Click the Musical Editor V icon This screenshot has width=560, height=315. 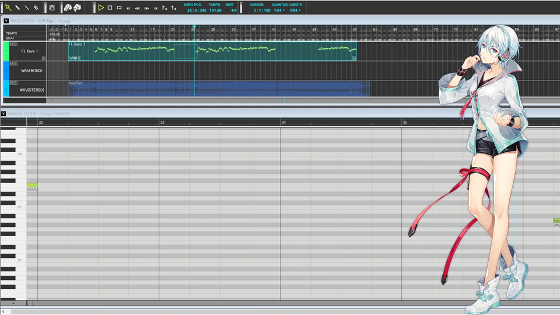pyautogui.click(x=3, y=114)
